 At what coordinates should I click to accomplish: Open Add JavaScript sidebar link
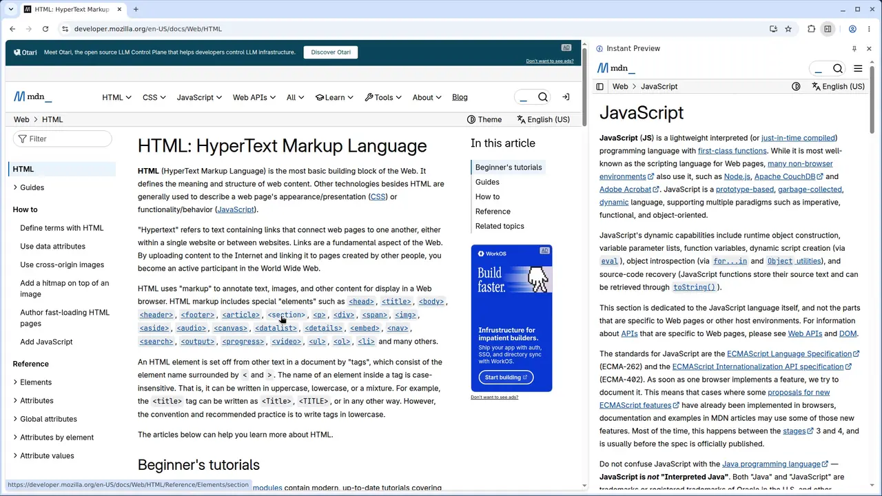pyautogui.click(x=46, y=342)
